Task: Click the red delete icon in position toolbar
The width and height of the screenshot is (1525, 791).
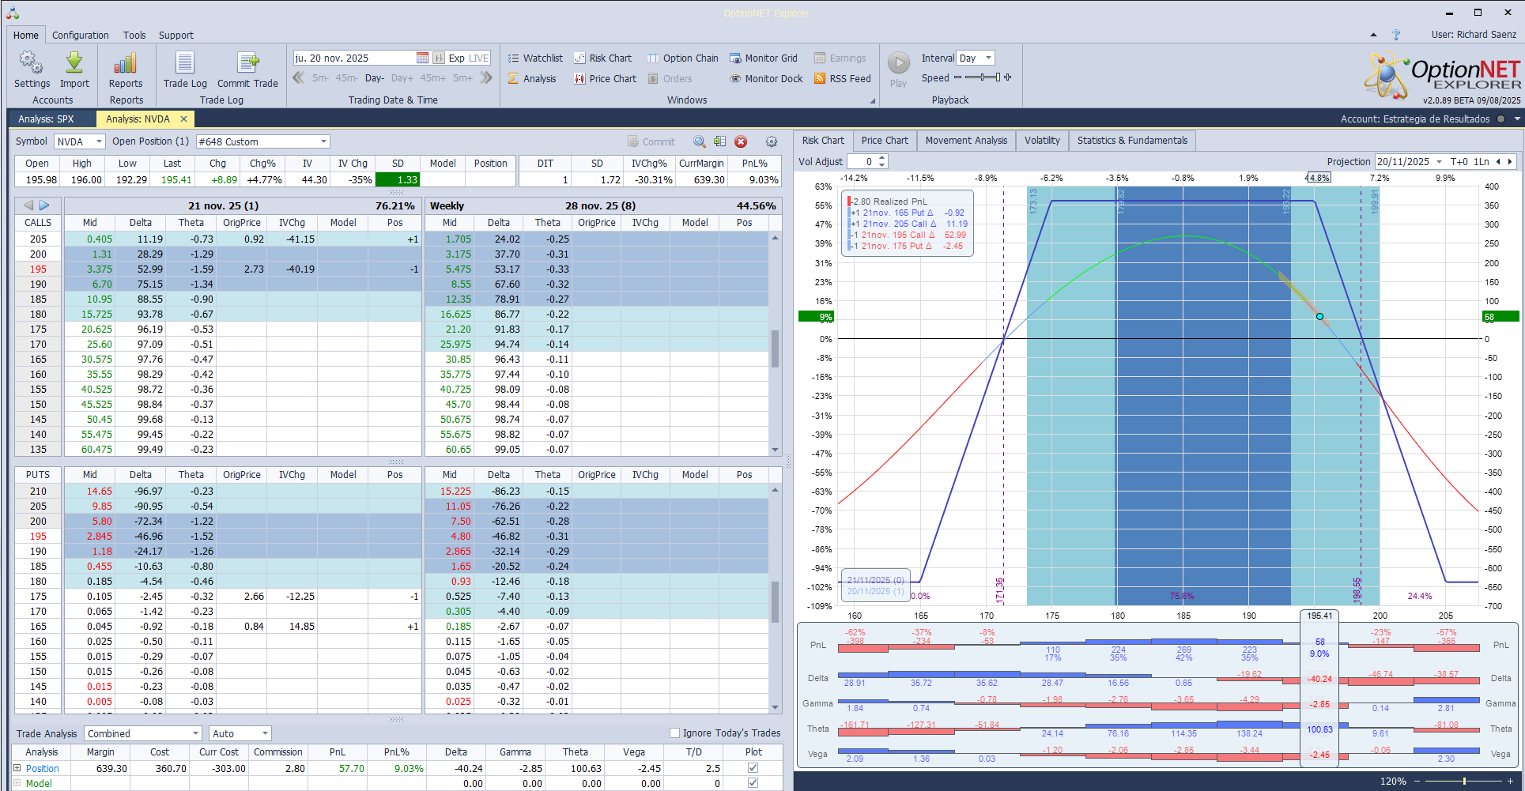Action: 741,141
